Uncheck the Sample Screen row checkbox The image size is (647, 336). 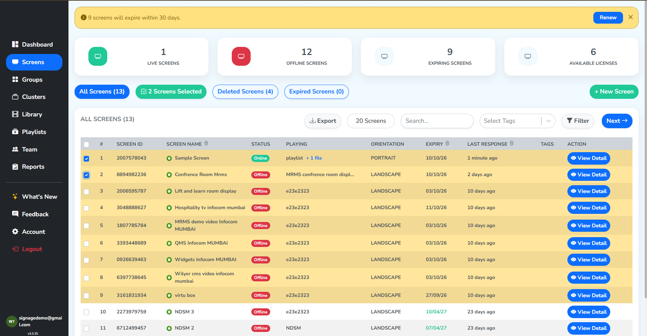pyautogui.click(x=86, y=159)
